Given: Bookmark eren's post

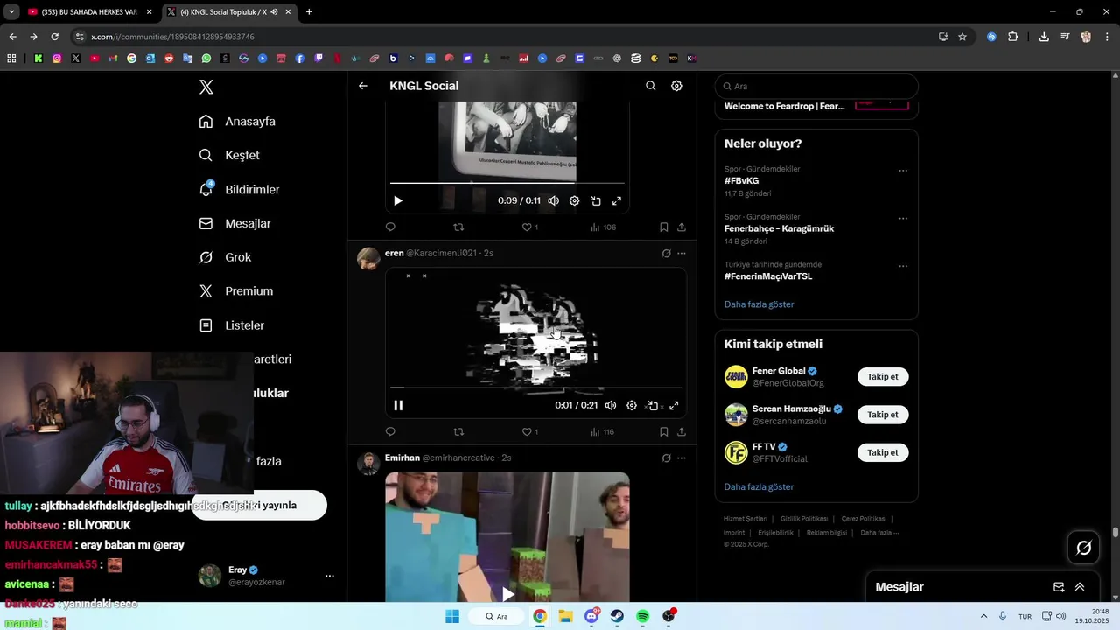Looking at the screenshot, I should (x=664, y=431).
